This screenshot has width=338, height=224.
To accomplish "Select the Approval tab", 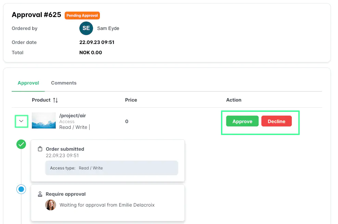I will coord(28,83).
